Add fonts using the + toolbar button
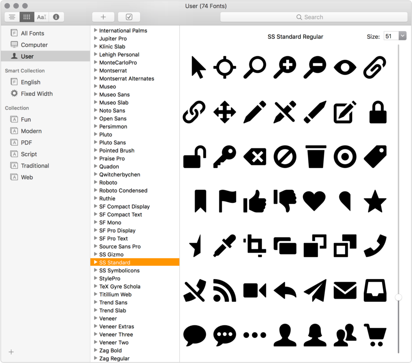Viewport: 412px width, 363px height. tap(103, 17)
